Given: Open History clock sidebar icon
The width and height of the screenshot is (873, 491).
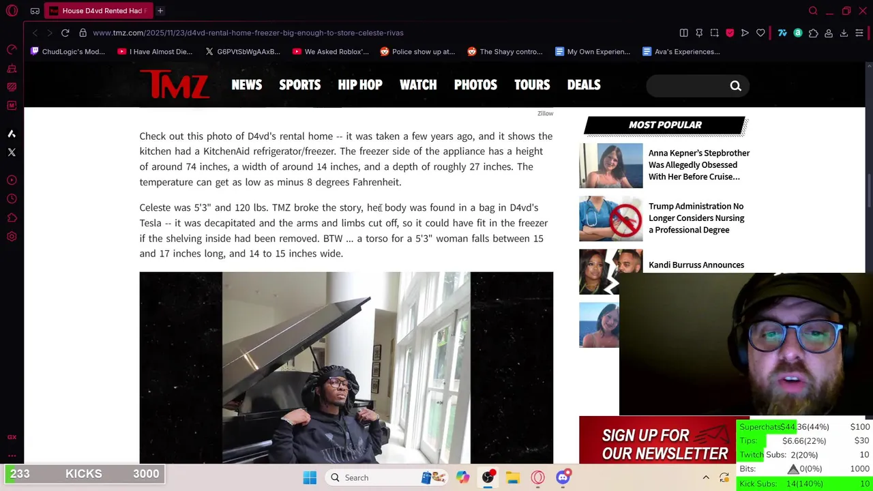Looking at the screenshot, I should 12,199.
